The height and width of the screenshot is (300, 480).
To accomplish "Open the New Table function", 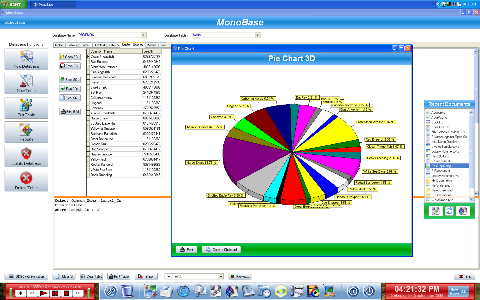I will coord(26,84).
